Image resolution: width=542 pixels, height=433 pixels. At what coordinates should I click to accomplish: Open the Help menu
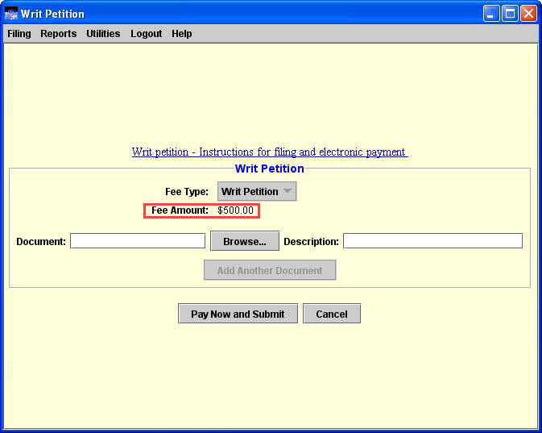point(181,34)
